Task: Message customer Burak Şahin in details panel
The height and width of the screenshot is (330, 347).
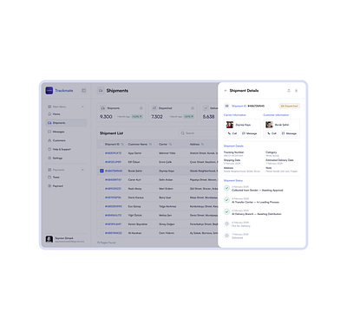Action: click(x=289, y=133)
